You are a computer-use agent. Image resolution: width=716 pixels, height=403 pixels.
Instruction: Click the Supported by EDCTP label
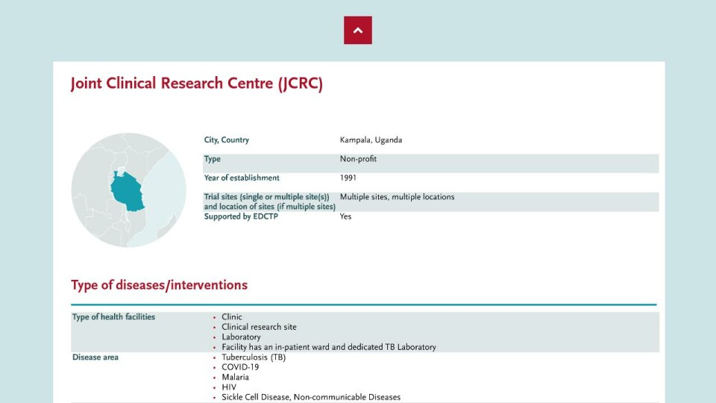(x=241, y=216)
